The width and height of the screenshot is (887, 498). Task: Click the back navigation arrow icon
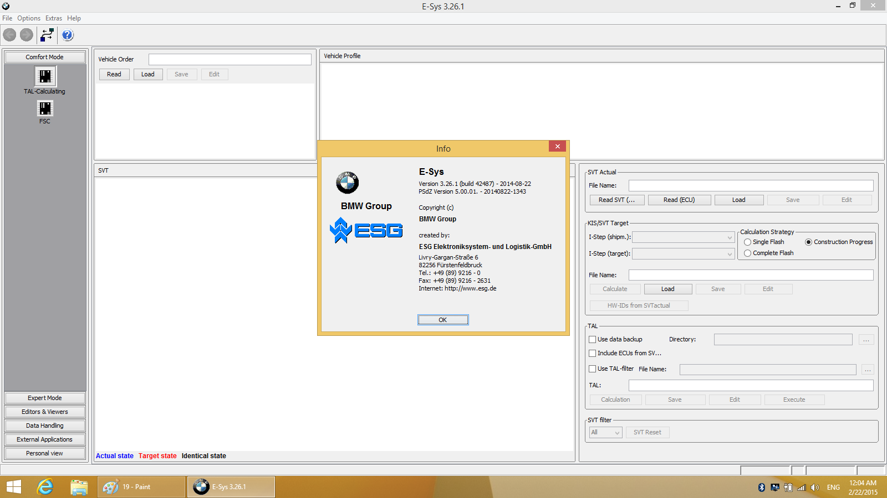point(9,35)
